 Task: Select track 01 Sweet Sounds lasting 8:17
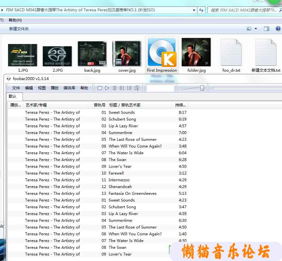(98, 113)
